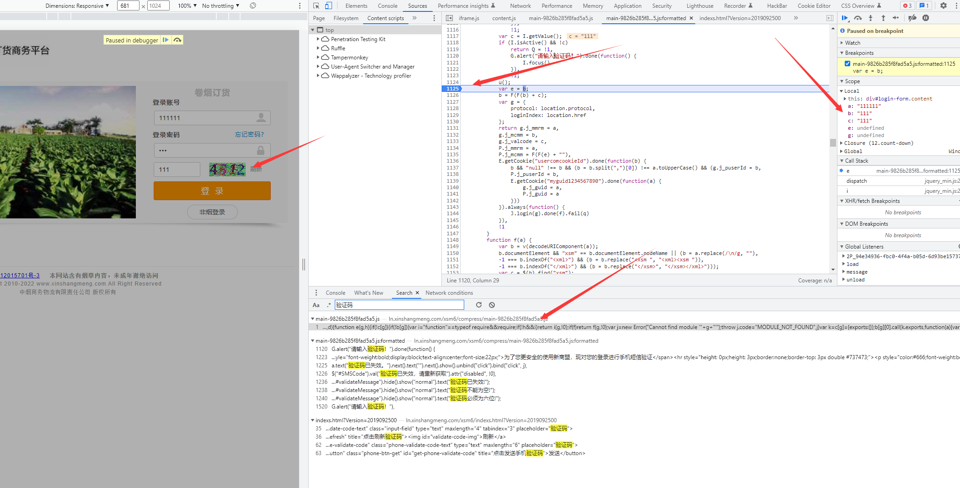Resume script execution in debugger panel
The image size is (960, 488).
click(x=845, y=18)
